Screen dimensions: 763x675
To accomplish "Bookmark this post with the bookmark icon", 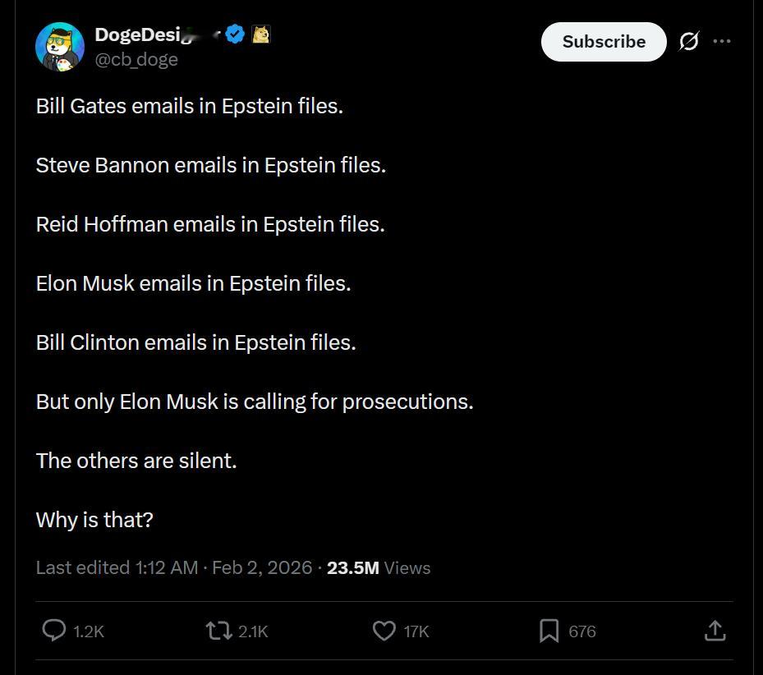I will tap(549, 631).
